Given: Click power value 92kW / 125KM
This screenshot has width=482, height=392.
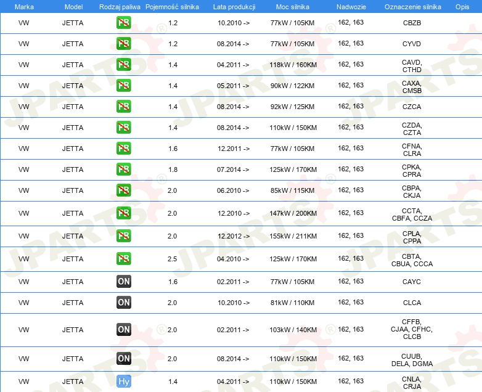Looking at the screenshot, I should (x=292, y=107).
